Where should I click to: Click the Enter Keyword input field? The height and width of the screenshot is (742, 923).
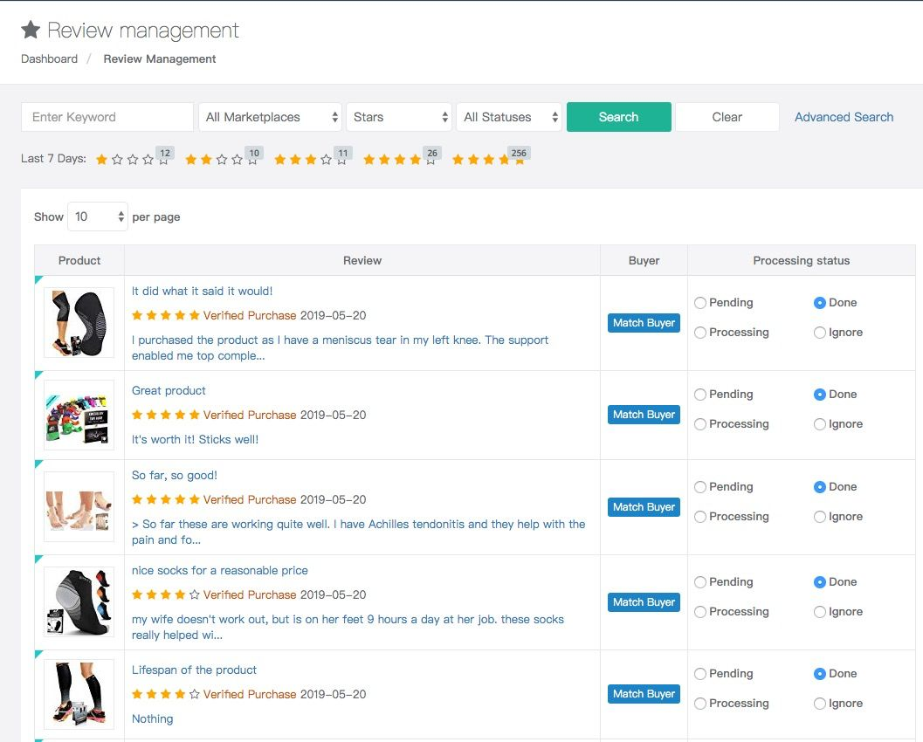tap(107, 117)
